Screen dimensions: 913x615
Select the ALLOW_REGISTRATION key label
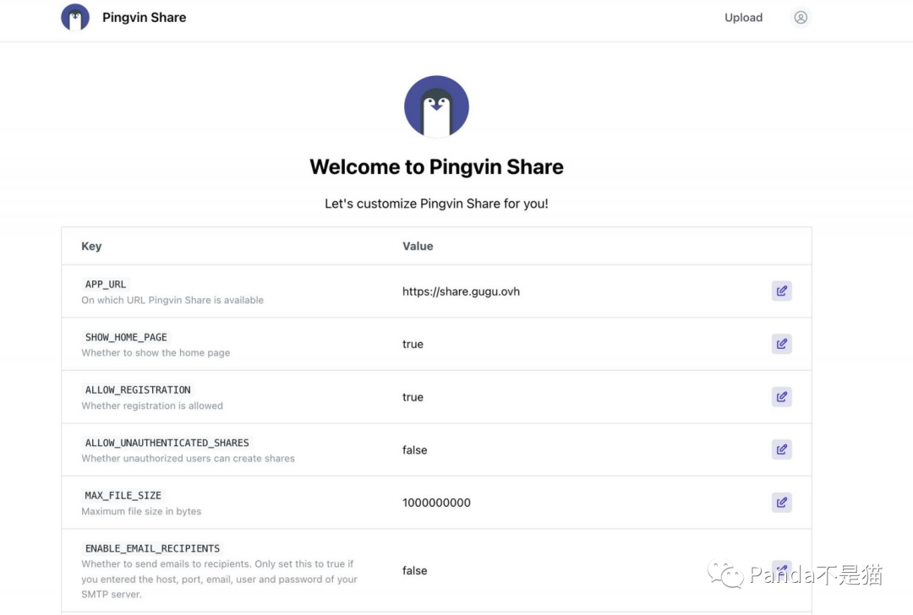coord(138,389)
